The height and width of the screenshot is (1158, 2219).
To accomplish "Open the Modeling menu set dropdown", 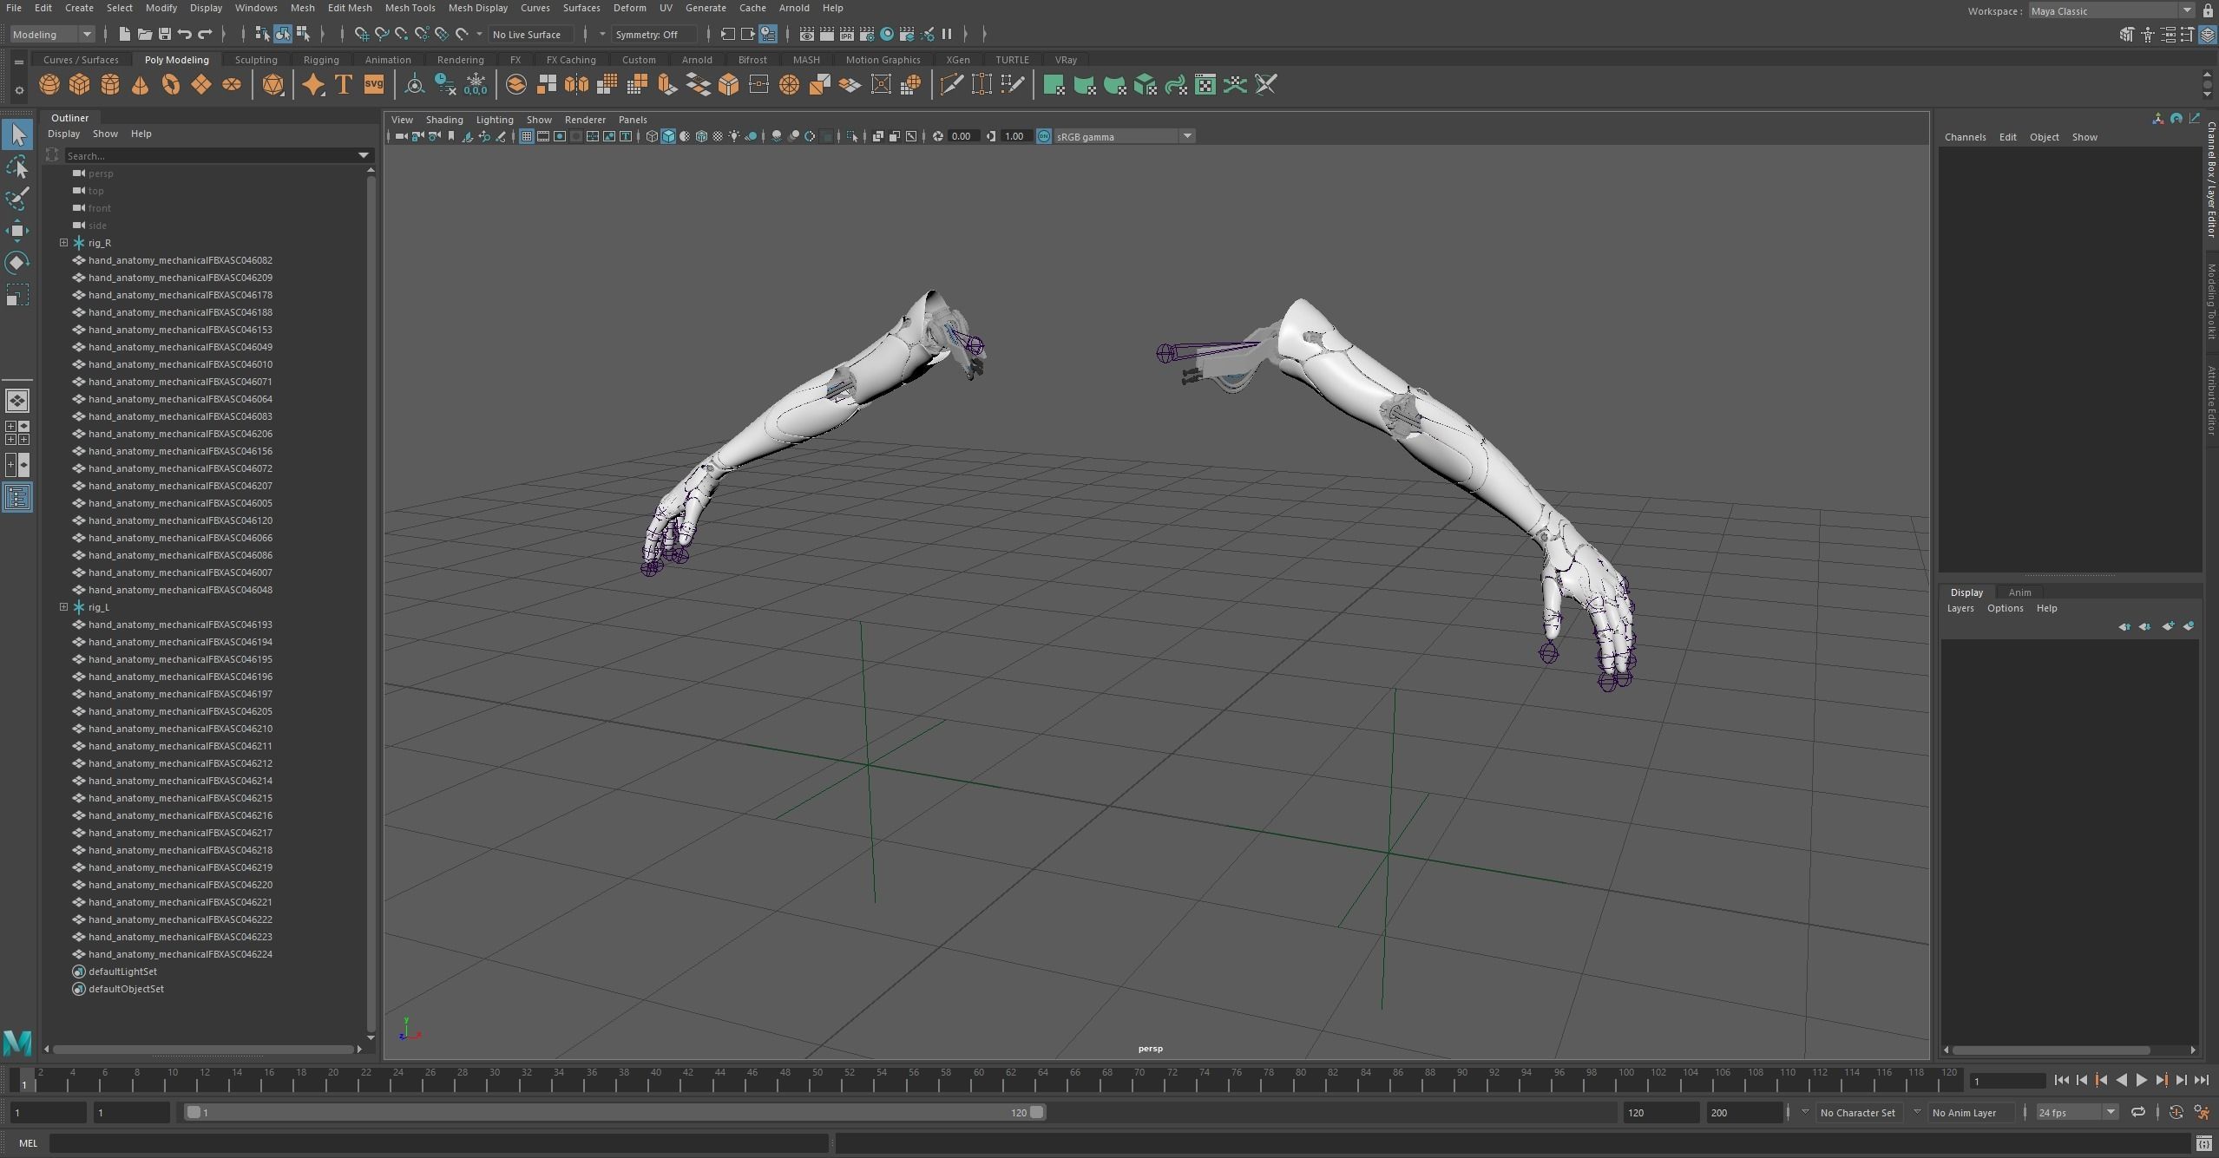I will [x=52, y=35].
